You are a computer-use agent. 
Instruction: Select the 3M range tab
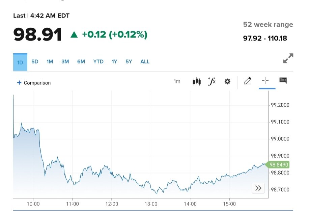pos(65,61)
